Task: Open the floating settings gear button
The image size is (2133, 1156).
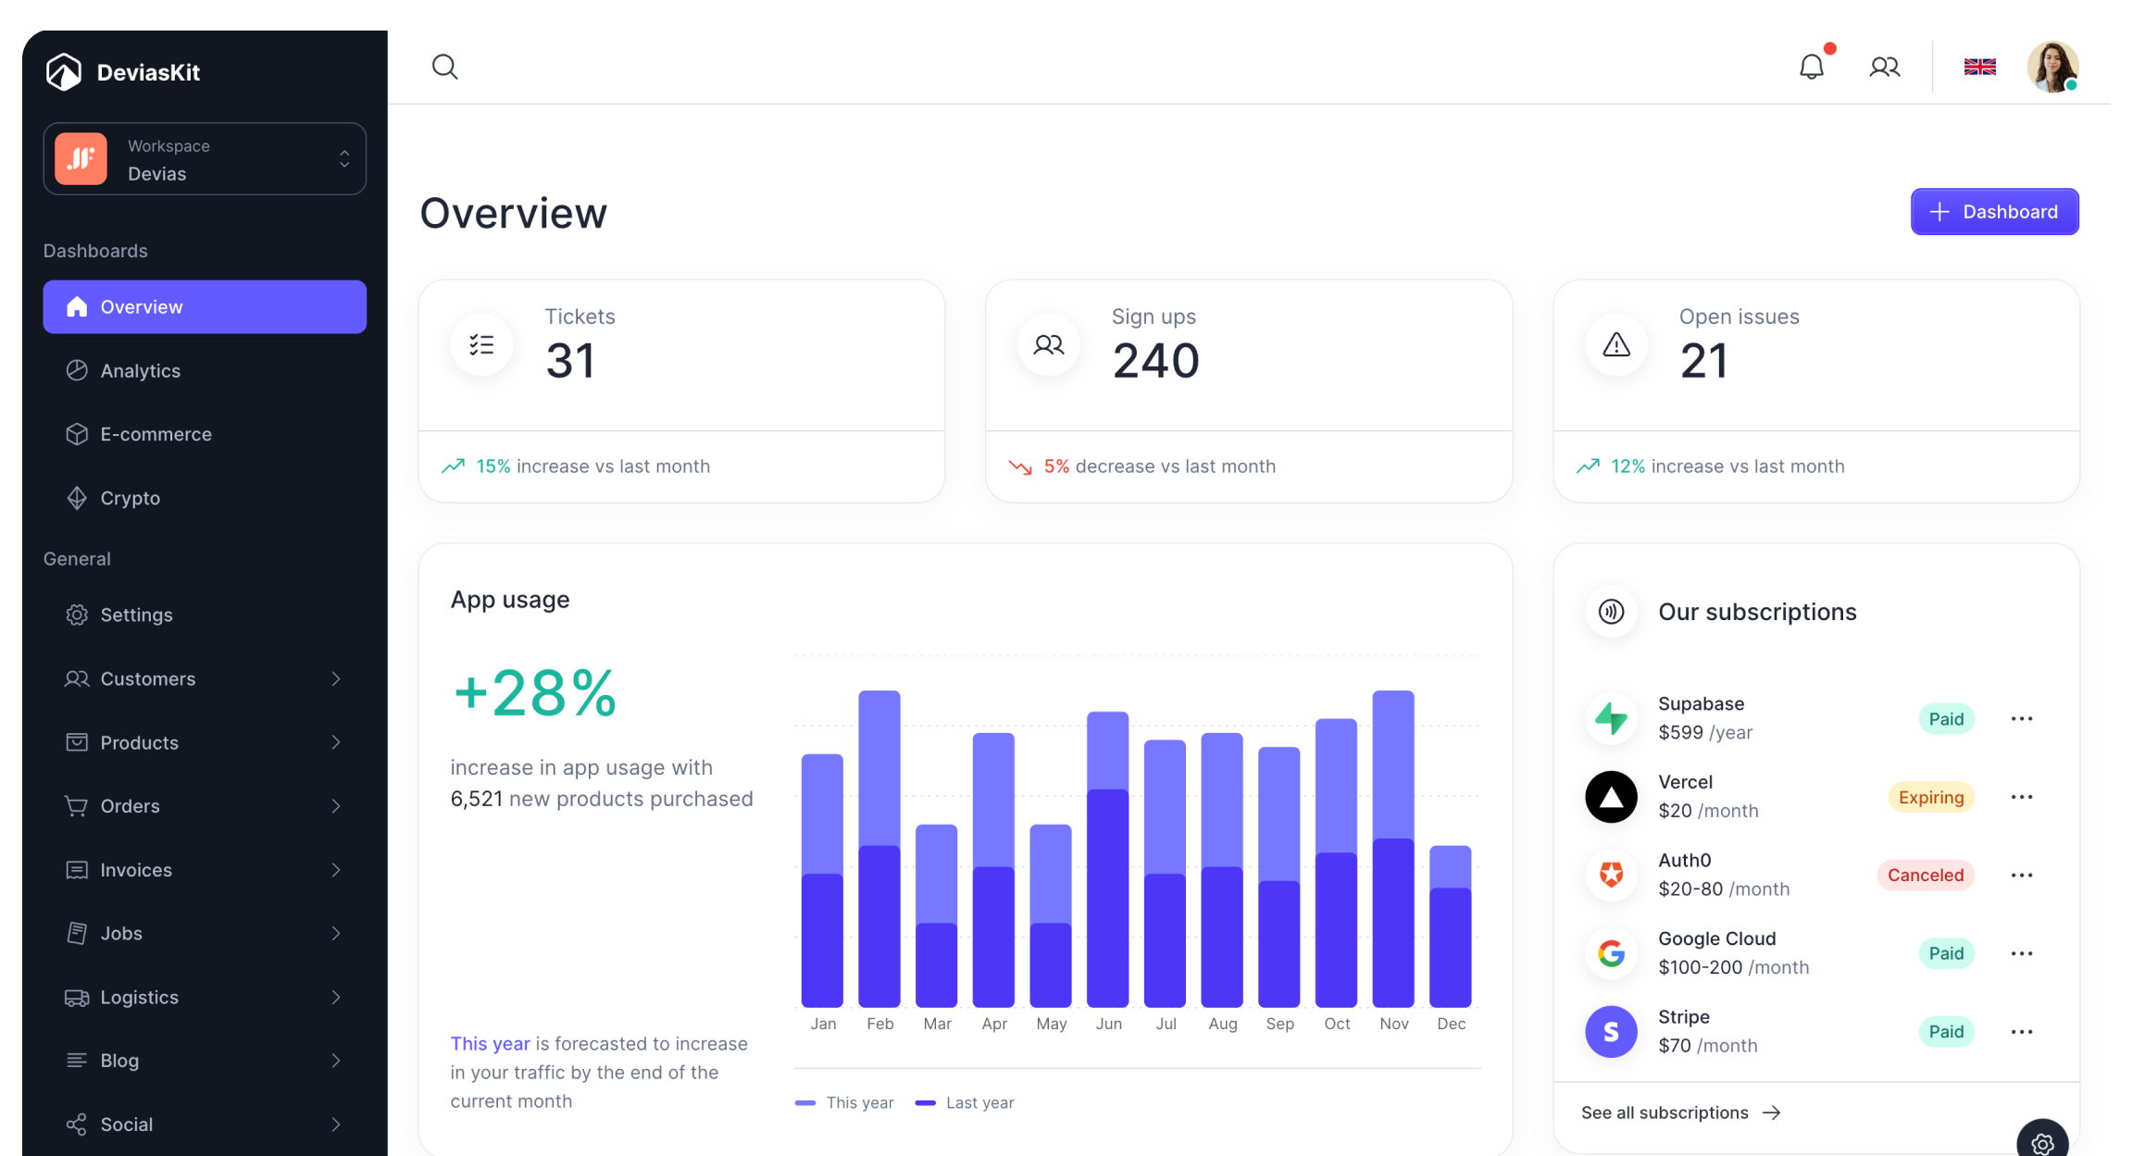Action: click(2041, 1143)
